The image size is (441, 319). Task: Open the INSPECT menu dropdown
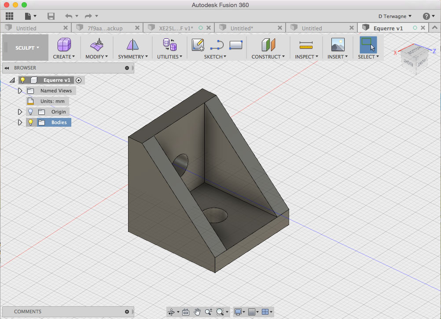pyautogui.click(x=307, y=57)
